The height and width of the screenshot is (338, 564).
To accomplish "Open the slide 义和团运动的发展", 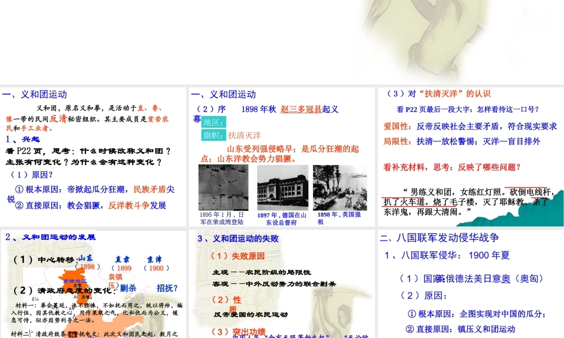I will [93, 284].
